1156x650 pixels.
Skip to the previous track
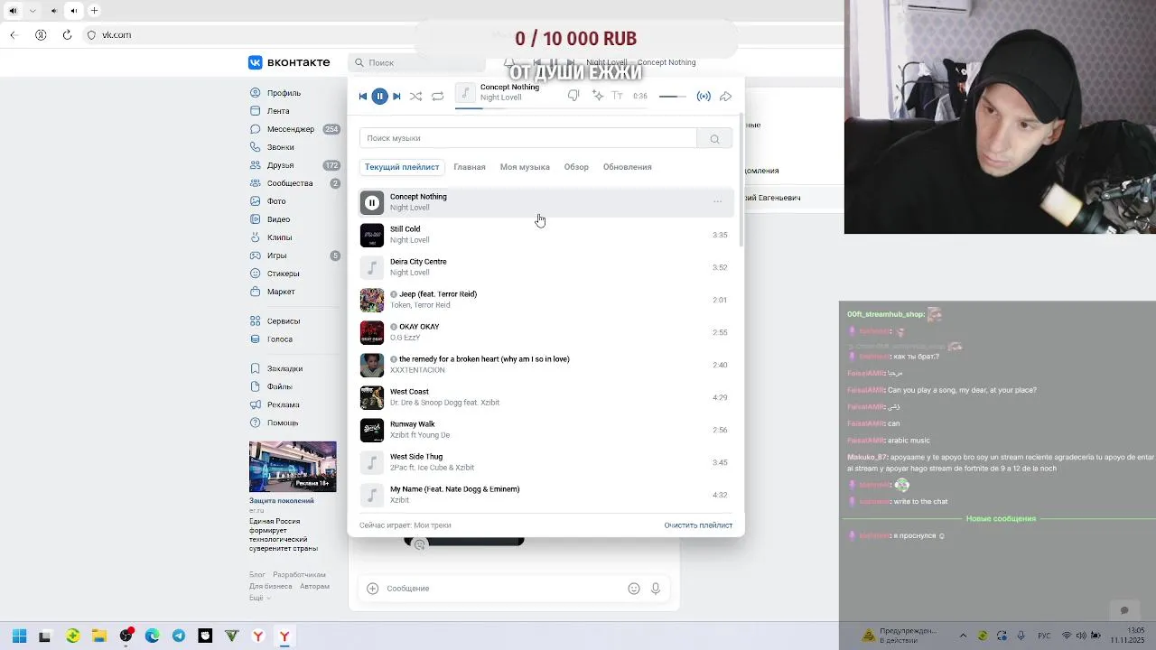[x=363, y=97]
